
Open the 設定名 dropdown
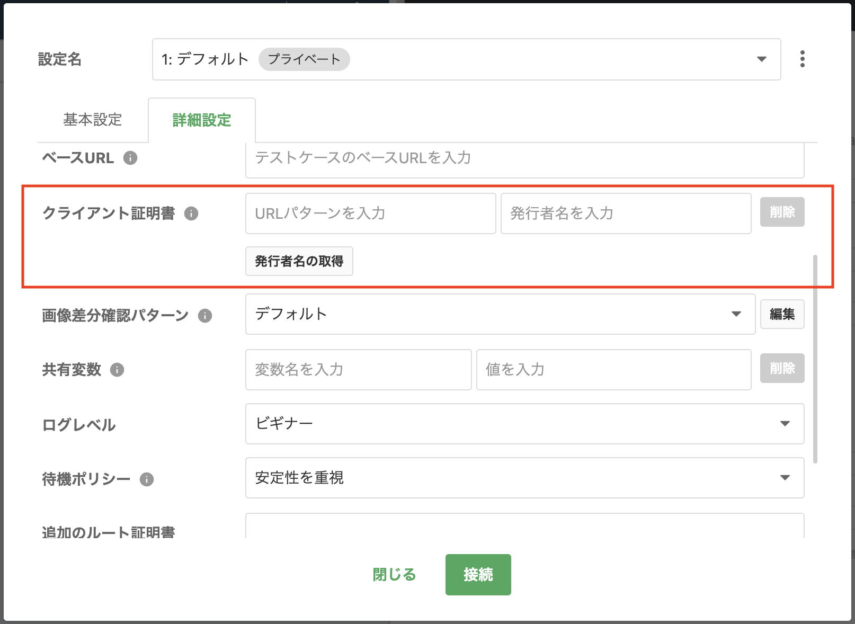(x=466, y=59)
